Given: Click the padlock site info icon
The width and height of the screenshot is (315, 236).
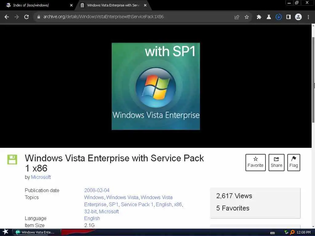Looking at the screenshot, I should point(38,17).
